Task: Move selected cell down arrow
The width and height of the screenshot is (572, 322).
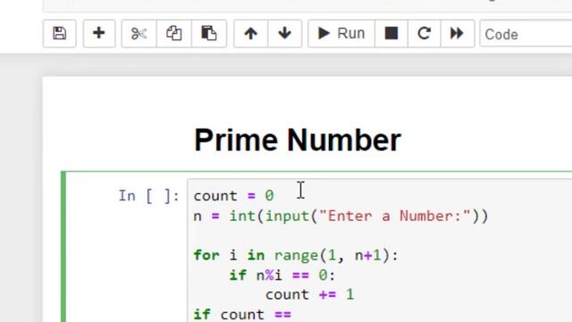Action: point(285,34)
